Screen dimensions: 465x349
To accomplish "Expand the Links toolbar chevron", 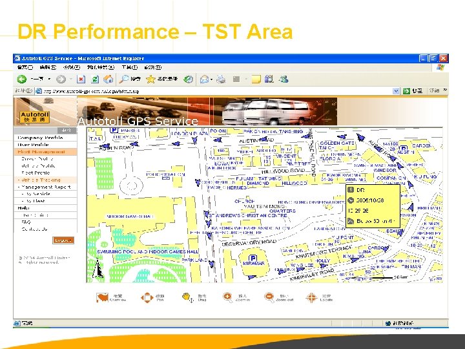I will [445, 90].
